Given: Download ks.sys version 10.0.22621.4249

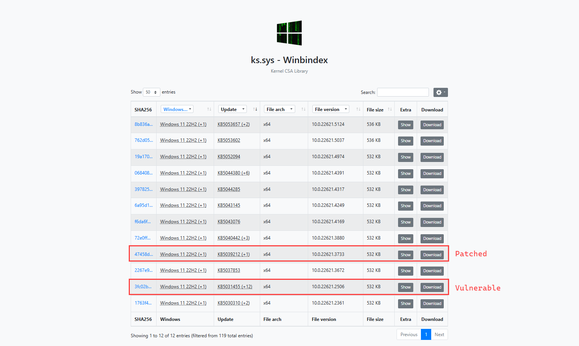Looking at the screenshot, I should [432, 206].
